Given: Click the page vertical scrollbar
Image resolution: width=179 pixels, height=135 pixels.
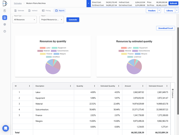Looking at the screenshot, I should (178, 71).
